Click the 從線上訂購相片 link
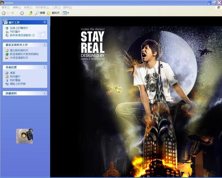 pyautogui.click(x=19, y=28)
